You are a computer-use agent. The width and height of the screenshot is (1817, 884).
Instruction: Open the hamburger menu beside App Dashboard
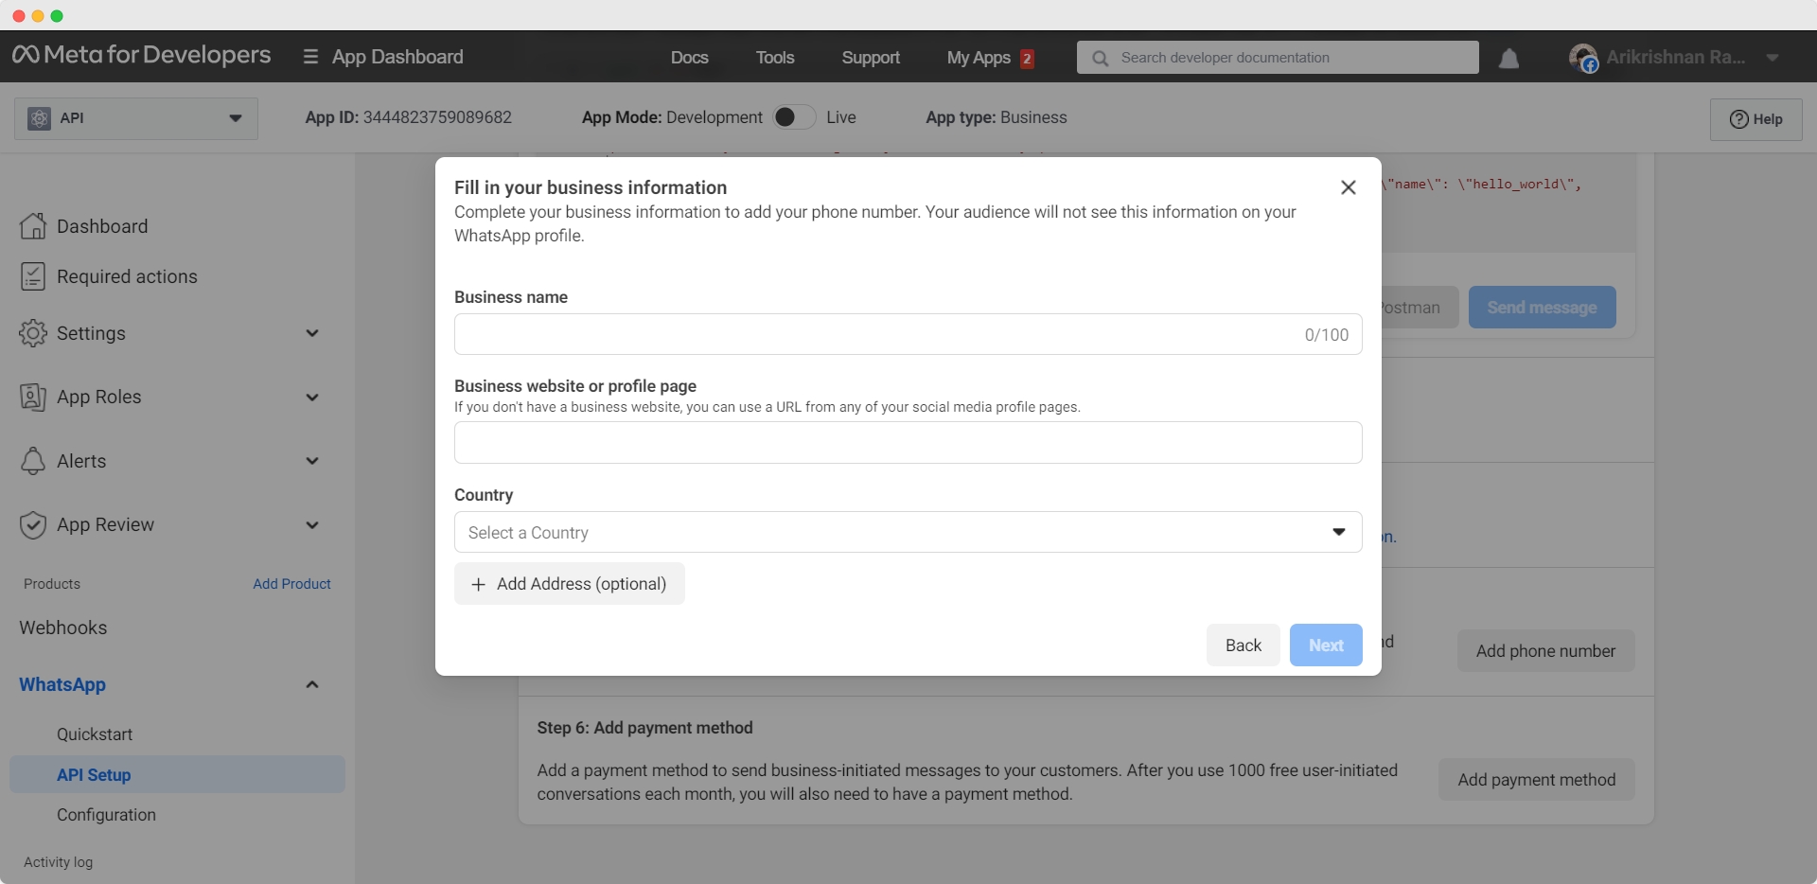pos(310,57)
